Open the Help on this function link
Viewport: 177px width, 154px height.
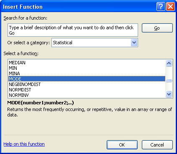pos(24,144)
